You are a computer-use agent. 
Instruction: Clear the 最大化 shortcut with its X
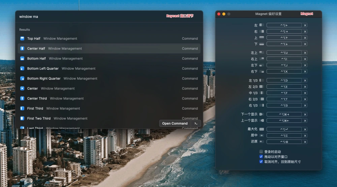(x=305, y=129)
